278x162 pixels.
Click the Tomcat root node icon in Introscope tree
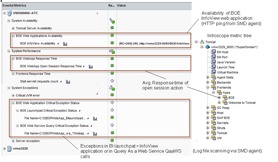[x=202, y=42]
